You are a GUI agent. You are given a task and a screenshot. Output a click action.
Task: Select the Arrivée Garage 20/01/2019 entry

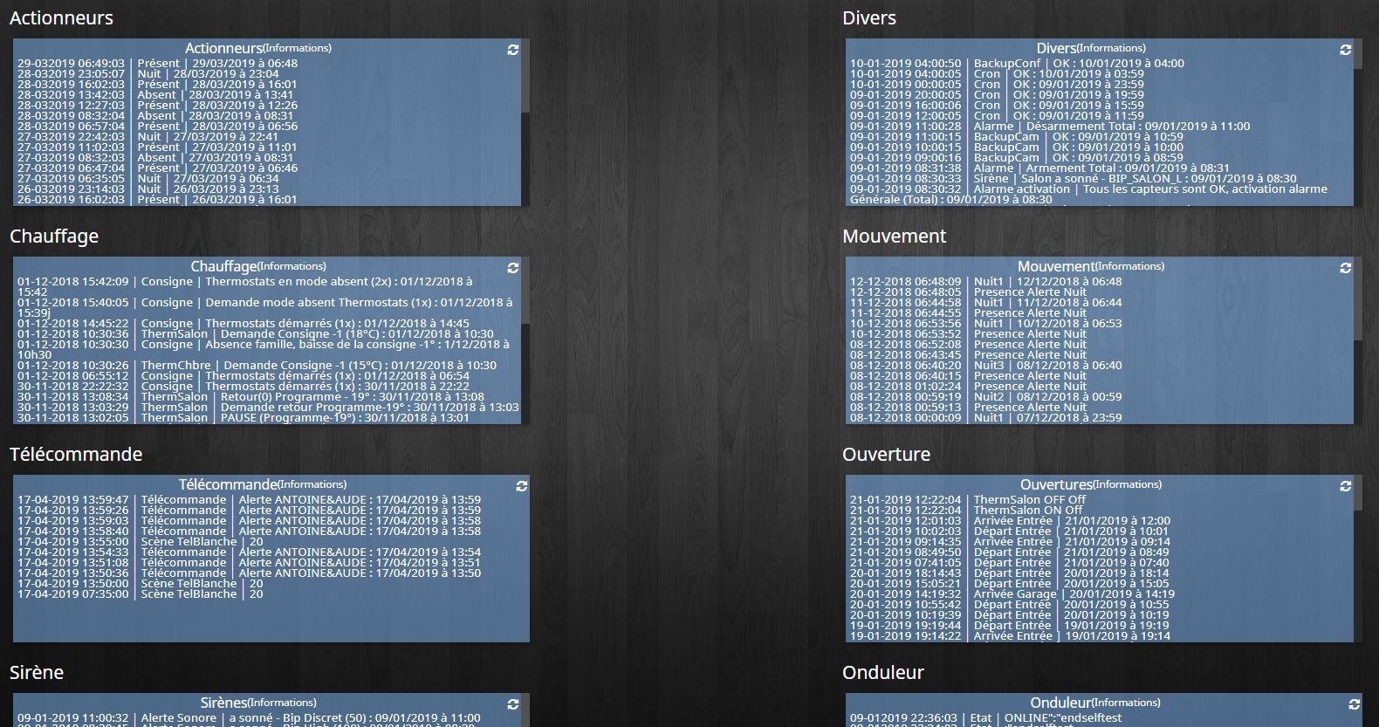[x=1012, y=594]
